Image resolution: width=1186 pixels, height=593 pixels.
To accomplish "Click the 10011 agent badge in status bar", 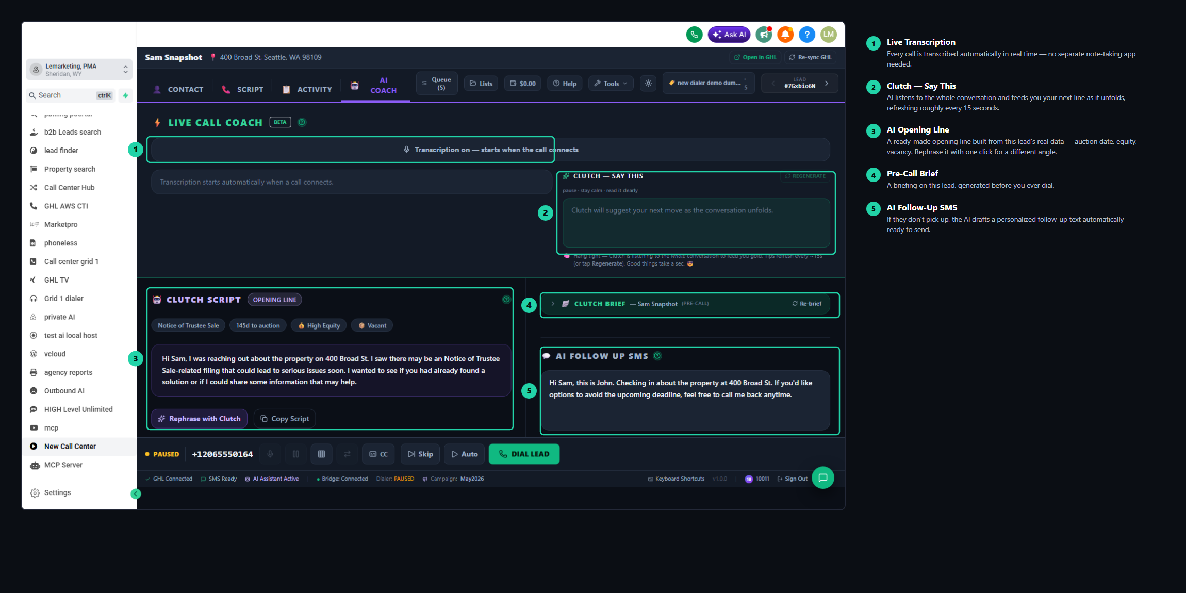I will pos(757,479).
